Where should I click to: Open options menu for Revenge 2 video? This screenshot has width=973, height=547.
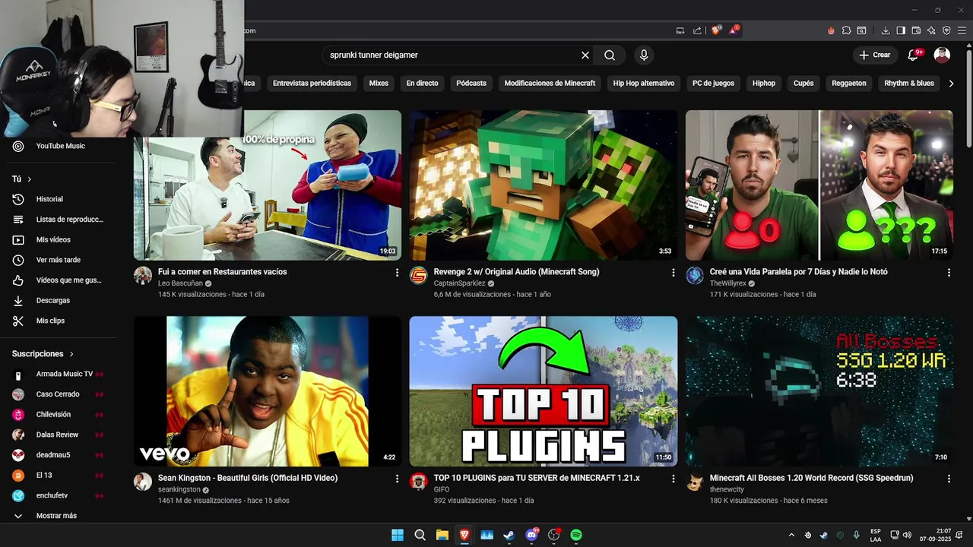coord(673,272)
